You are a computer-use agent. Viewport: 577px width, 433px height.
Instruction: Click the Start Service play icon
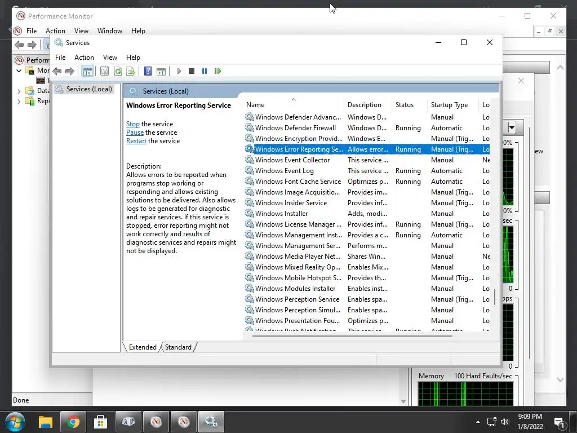click(179, 71)
